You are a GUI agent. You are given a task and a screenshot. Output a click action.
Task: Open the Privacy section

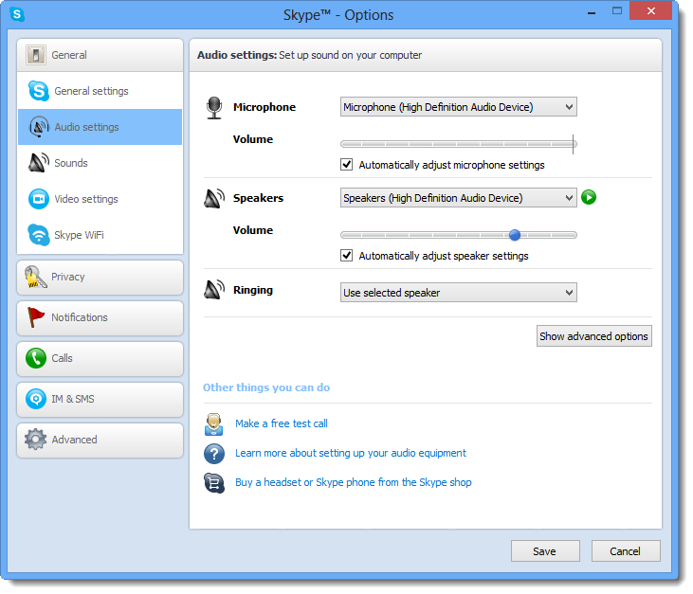pyautogui.click(x=100, y=278)
